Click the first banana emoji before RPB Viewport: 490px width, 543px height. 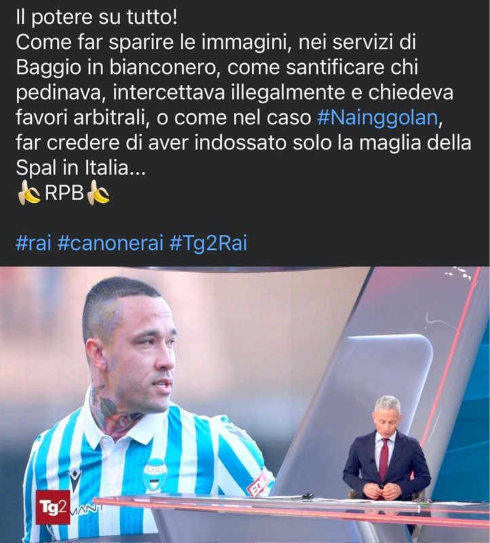tap(28, 193)
